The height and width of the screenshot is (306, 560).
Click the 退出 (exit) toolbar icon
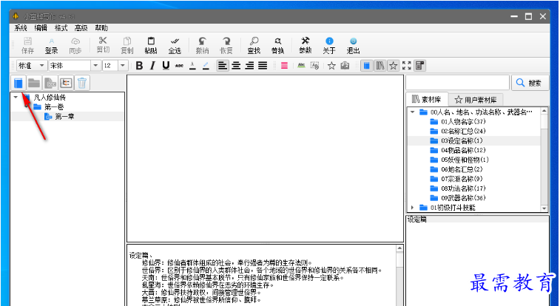[x=354, y=44]
